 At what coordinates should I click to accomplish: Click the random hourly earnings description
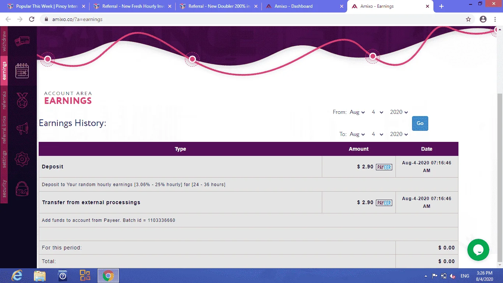[134, 184]
